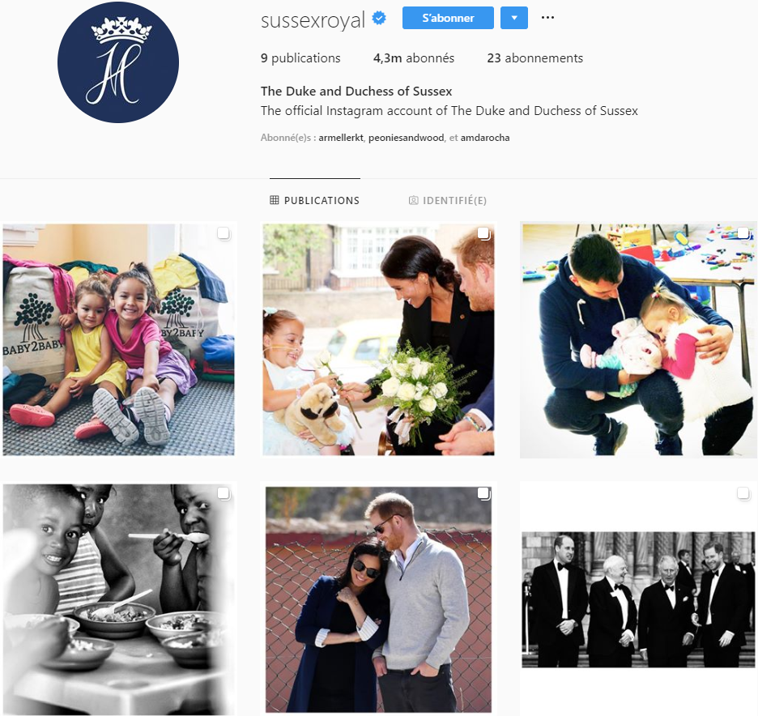Viewport: 758px width, 716px height.
Task: Open the 4,3m abonnés followers list
Action: coord(414,58)
